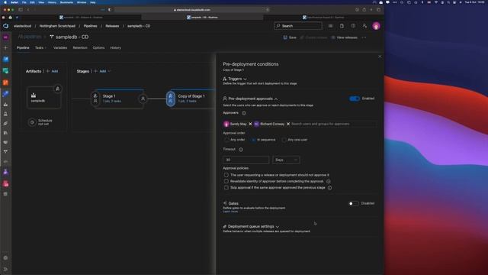Screen dimensions: 488x275
Task: Open Stages Add dropdown chevron
Action: 109,71
